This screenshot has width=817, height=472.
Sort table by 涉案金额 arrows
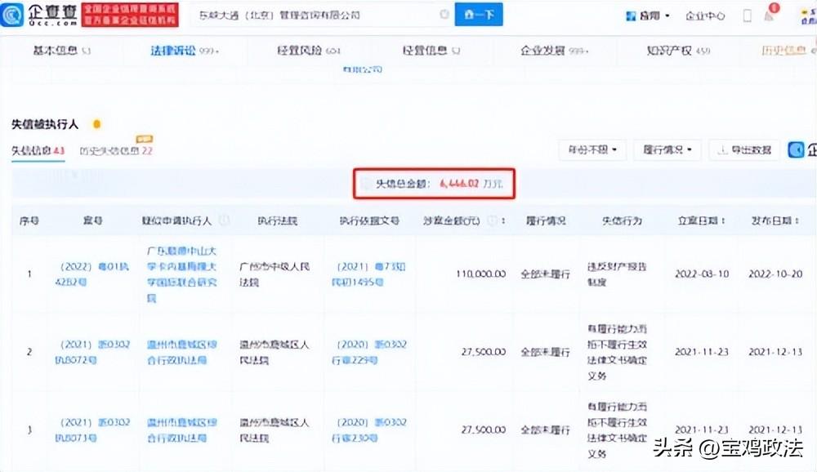[503, 220]
